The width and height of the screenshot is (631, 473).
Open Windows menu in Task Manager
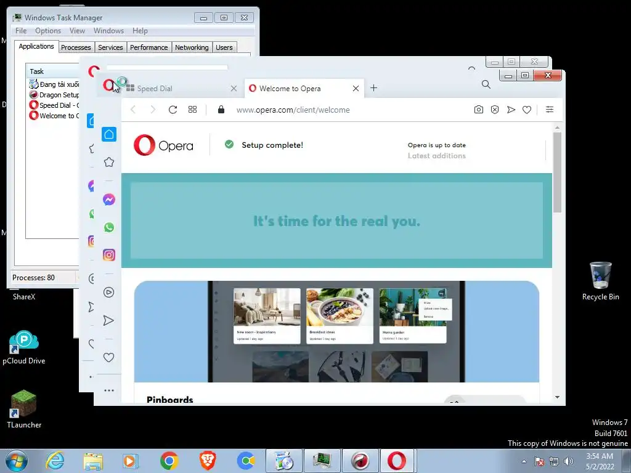click(108, 31)
